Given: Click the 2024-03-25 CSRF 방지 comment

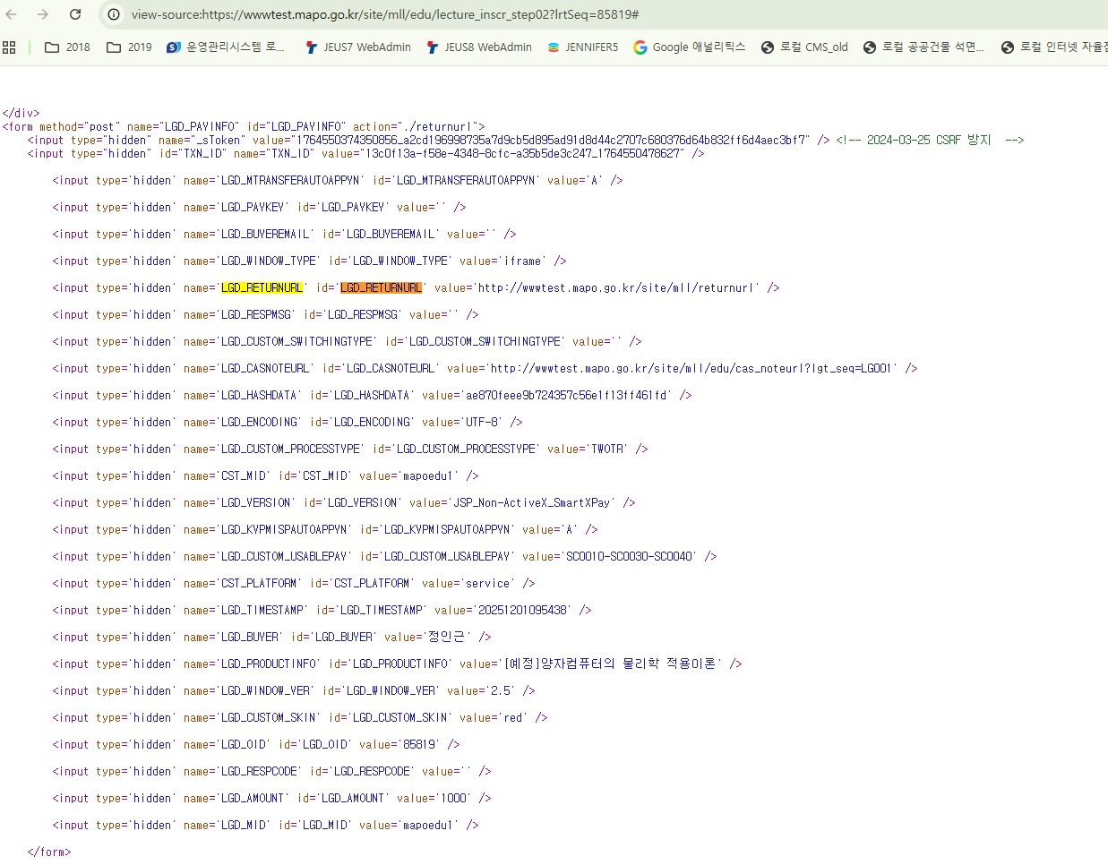Looking at the screenshot, I should (x=930, y=140).
